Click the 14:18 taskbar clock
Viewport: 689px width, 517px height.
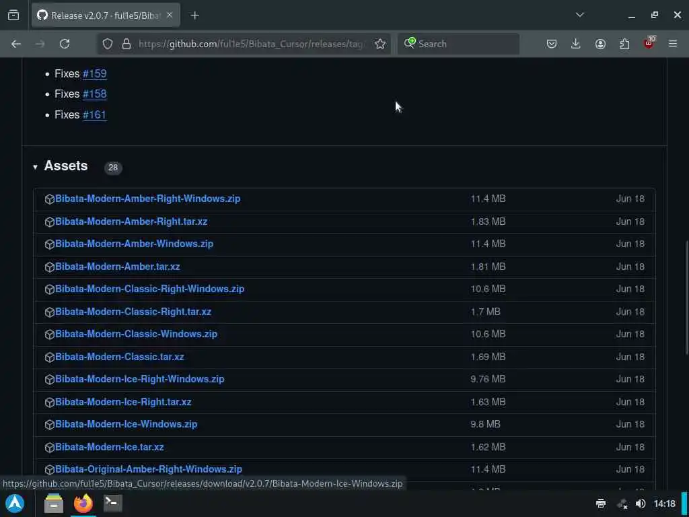[664, 504]
